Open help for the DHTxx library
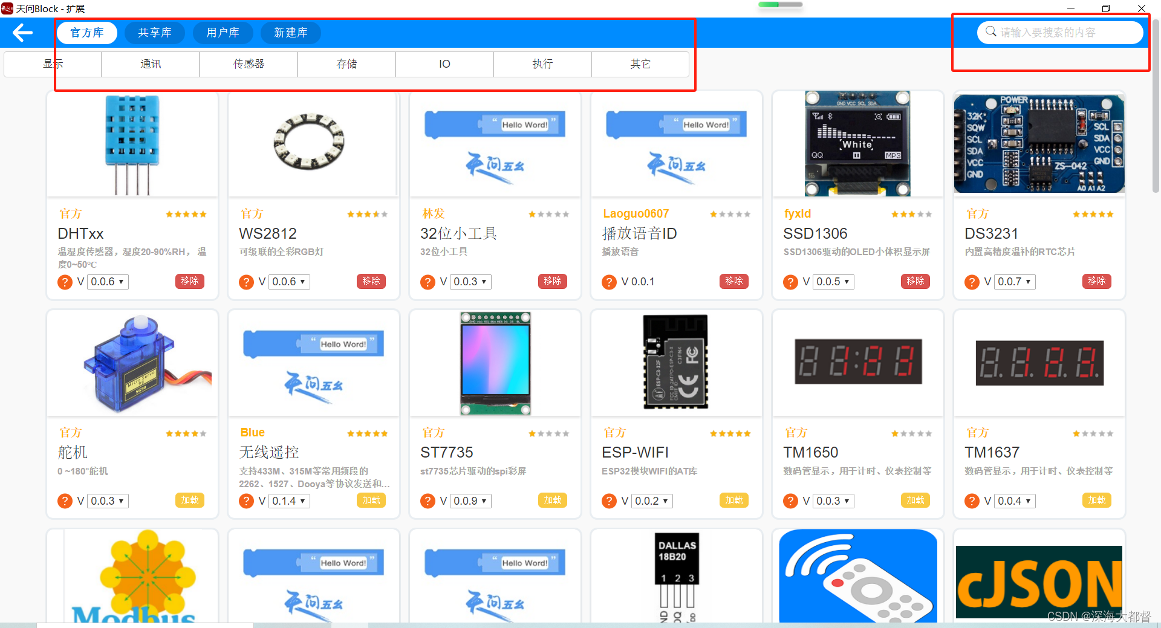The width and height of the screenshot is (1161, 628). [65, 282]
